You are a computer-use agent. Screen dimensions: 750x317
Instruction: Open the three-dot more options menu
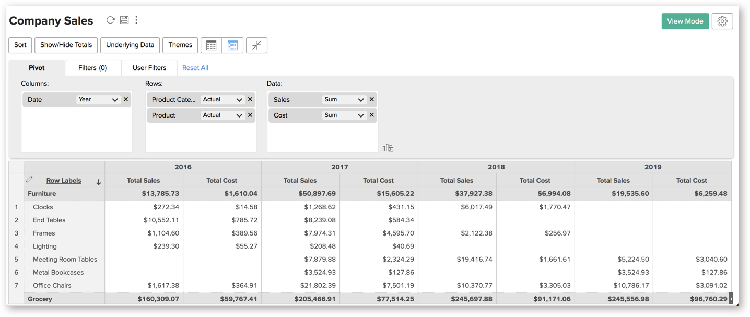tap(136, 20)
